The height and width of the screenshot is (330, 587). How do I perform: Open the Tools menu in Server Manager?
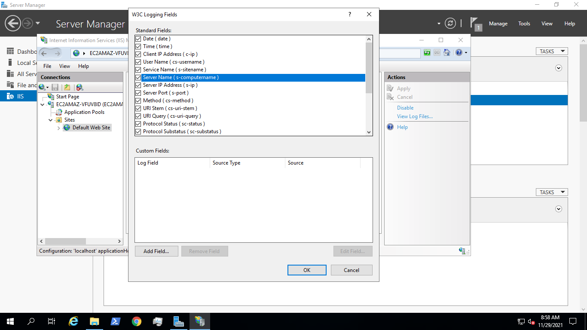coord(524,24)
